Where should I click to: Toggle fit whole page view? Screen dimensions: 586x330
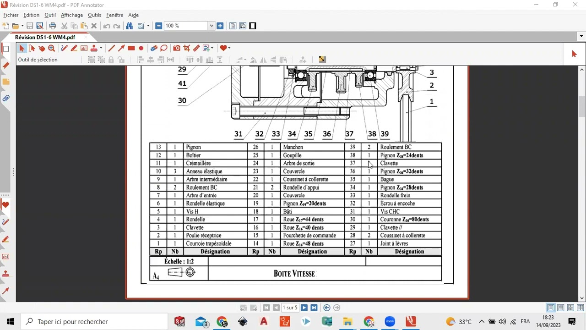[233, 26]
